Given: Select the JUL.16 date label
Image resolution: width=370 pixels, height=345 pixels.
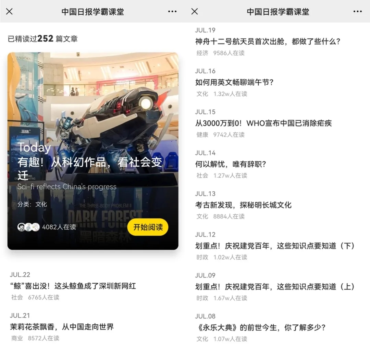Looking at the screenshot, I should (205, 71).
